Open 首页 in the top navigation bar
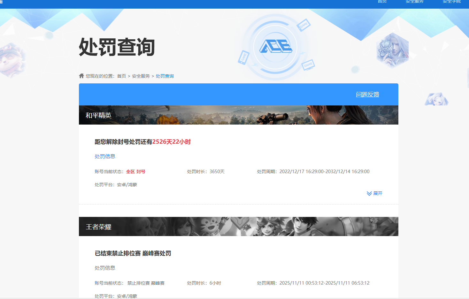This screenshot has height=299, width=469. (x=382, y=2)
